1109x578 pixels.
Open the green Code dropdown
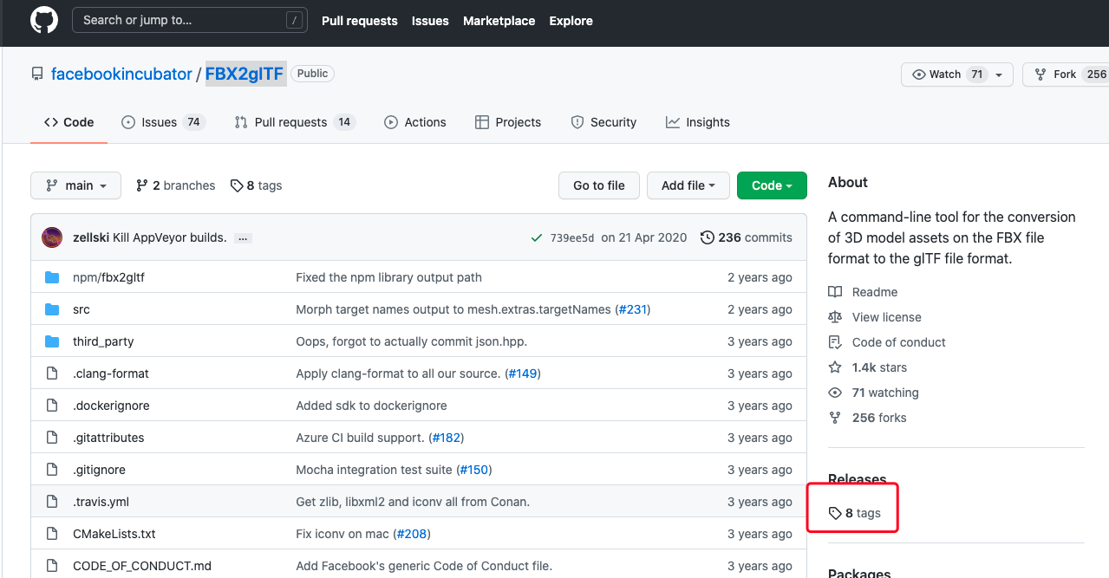pyautogui.click(x=771, y=185)
